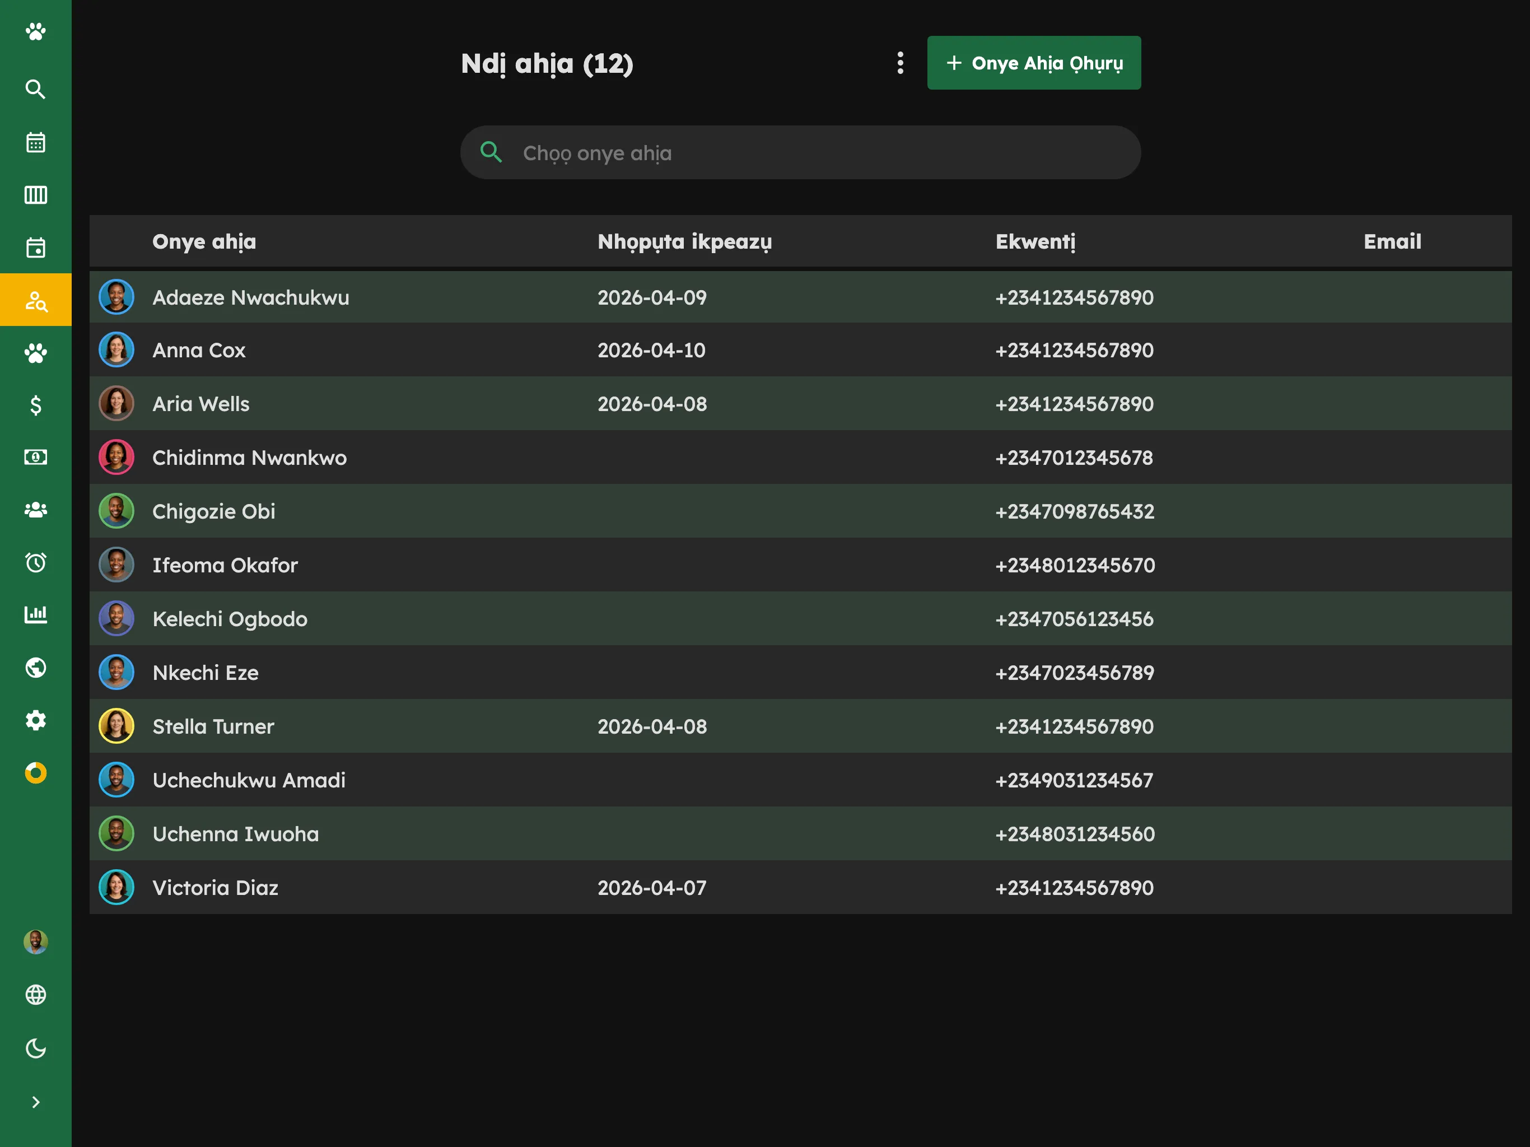Open Victoria Diaz client row
The height and width of the screenshot is (1147, 1530).
pyautogui.click(x=800, y=888)
